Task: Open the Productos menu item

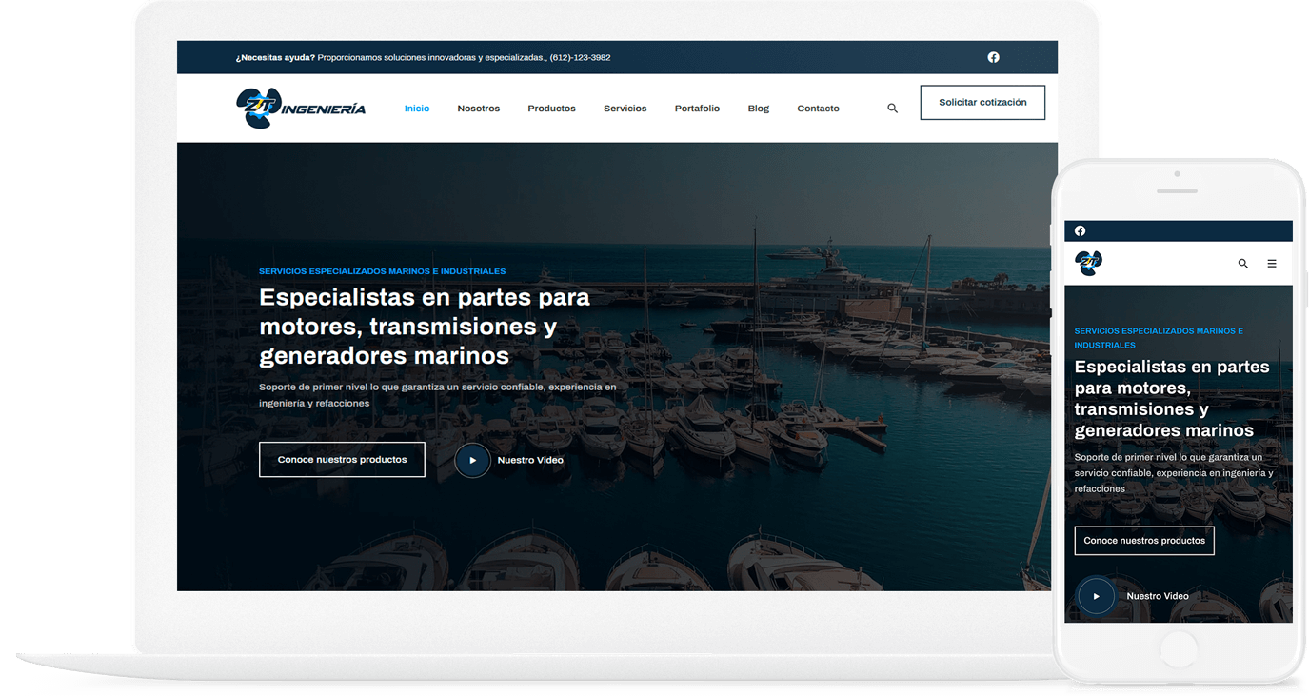Action: [551, 108]
